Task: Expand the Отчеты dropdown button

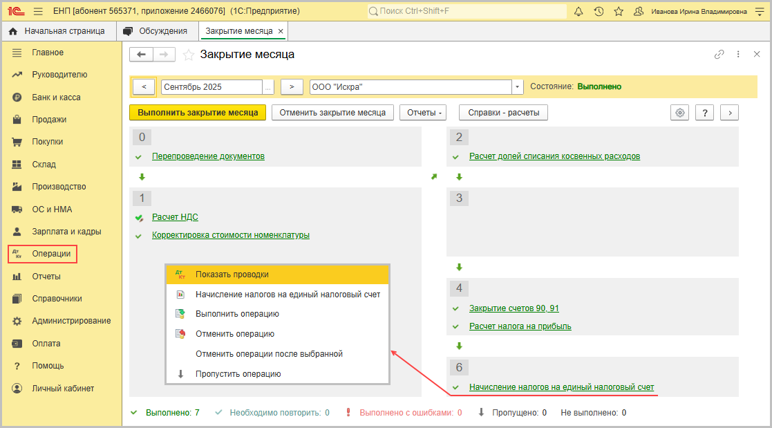Action: [x=424, y=113]
